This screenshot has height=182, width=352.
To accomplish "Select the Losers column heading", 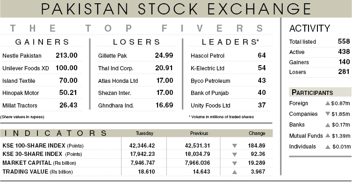I will pyautogui.click(x=136, y=42).
